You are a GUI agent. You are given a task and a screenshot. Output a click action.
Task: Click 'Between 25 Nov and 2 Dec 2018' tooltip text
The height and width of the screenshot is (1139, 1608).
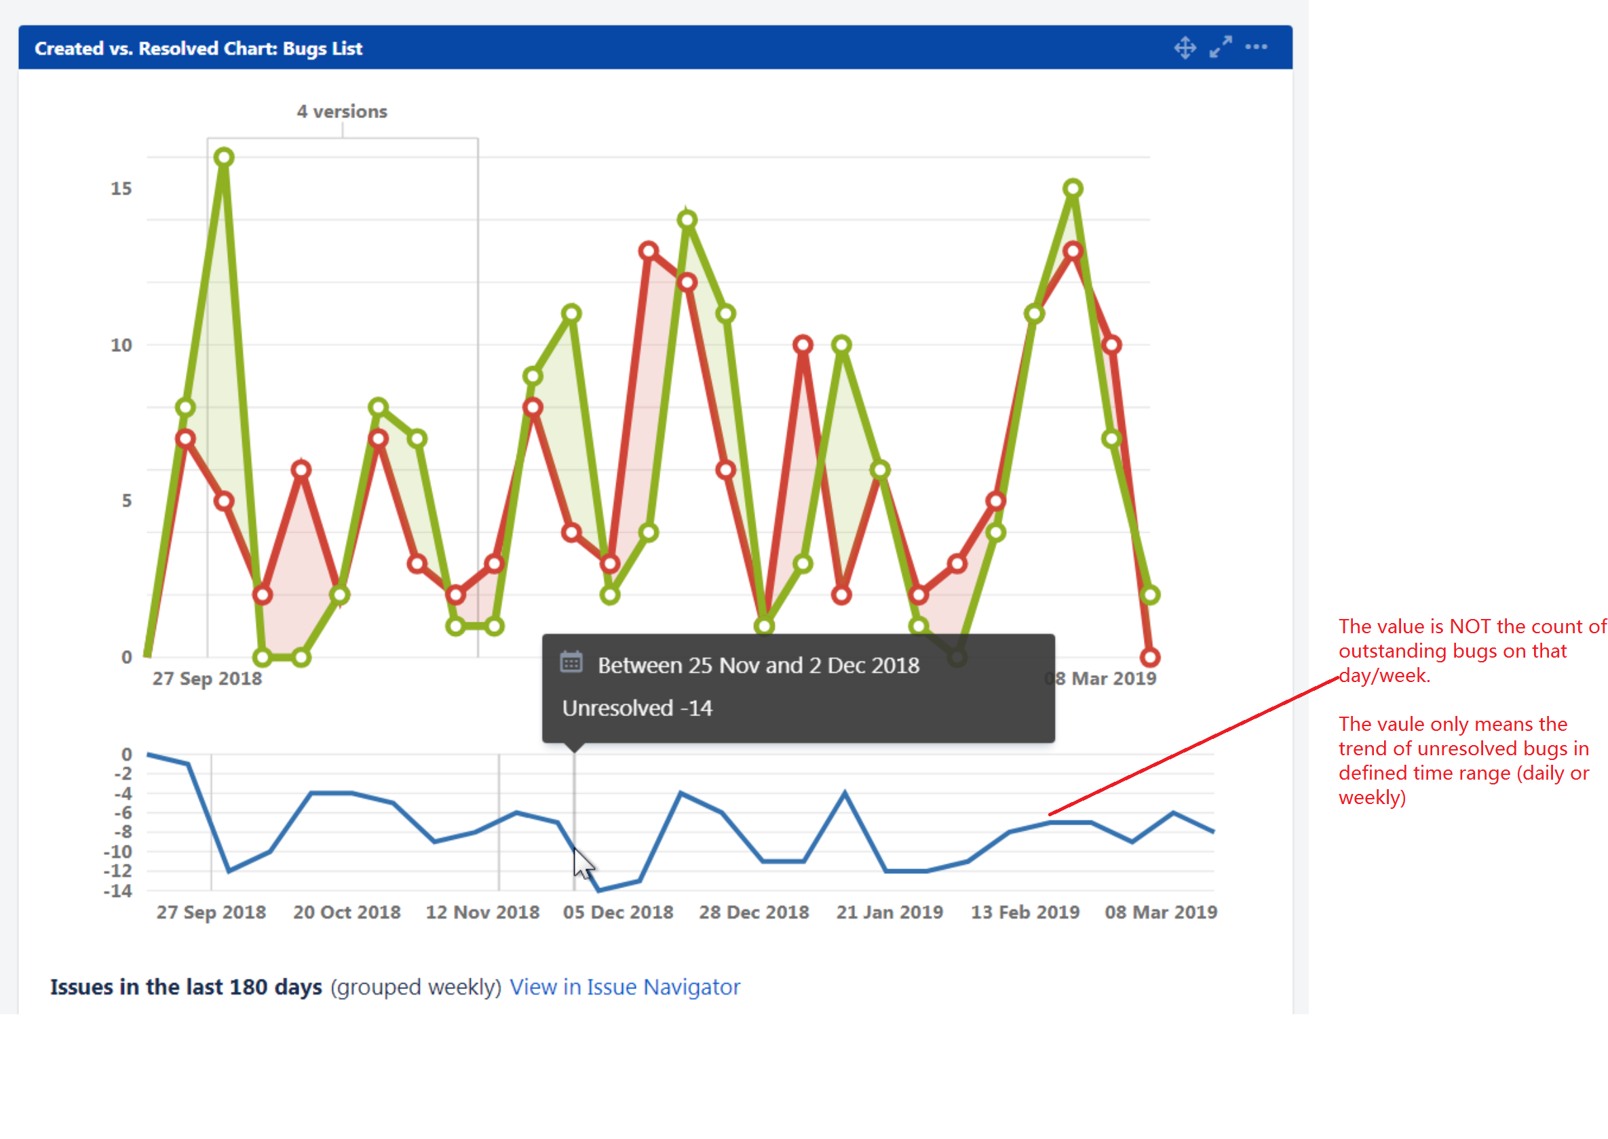758,666
